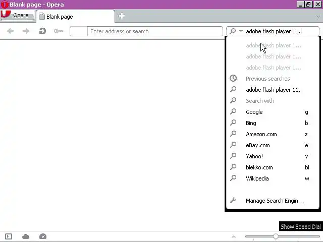The image size is (323, 242).
Task: Open the password wand key icon
Action: point(59,31)
